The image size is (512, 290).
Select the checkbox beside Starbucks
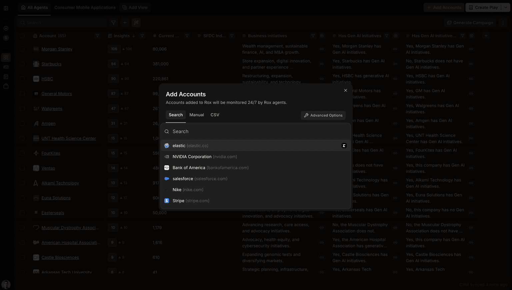(x=22, y=64)
